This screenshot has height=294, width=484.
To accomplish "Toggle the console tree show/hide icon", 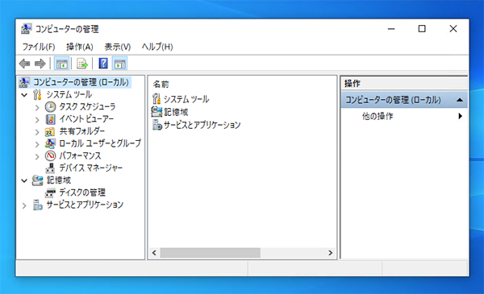I will click(x=62, y=64).
